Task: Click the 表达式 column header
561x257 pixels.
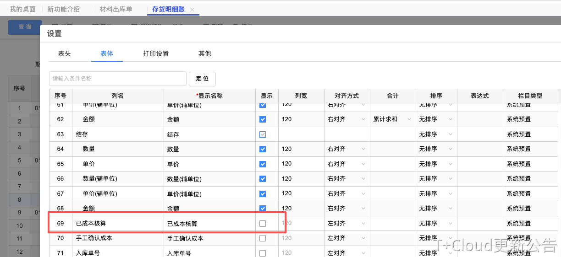Action: [480, 96]
